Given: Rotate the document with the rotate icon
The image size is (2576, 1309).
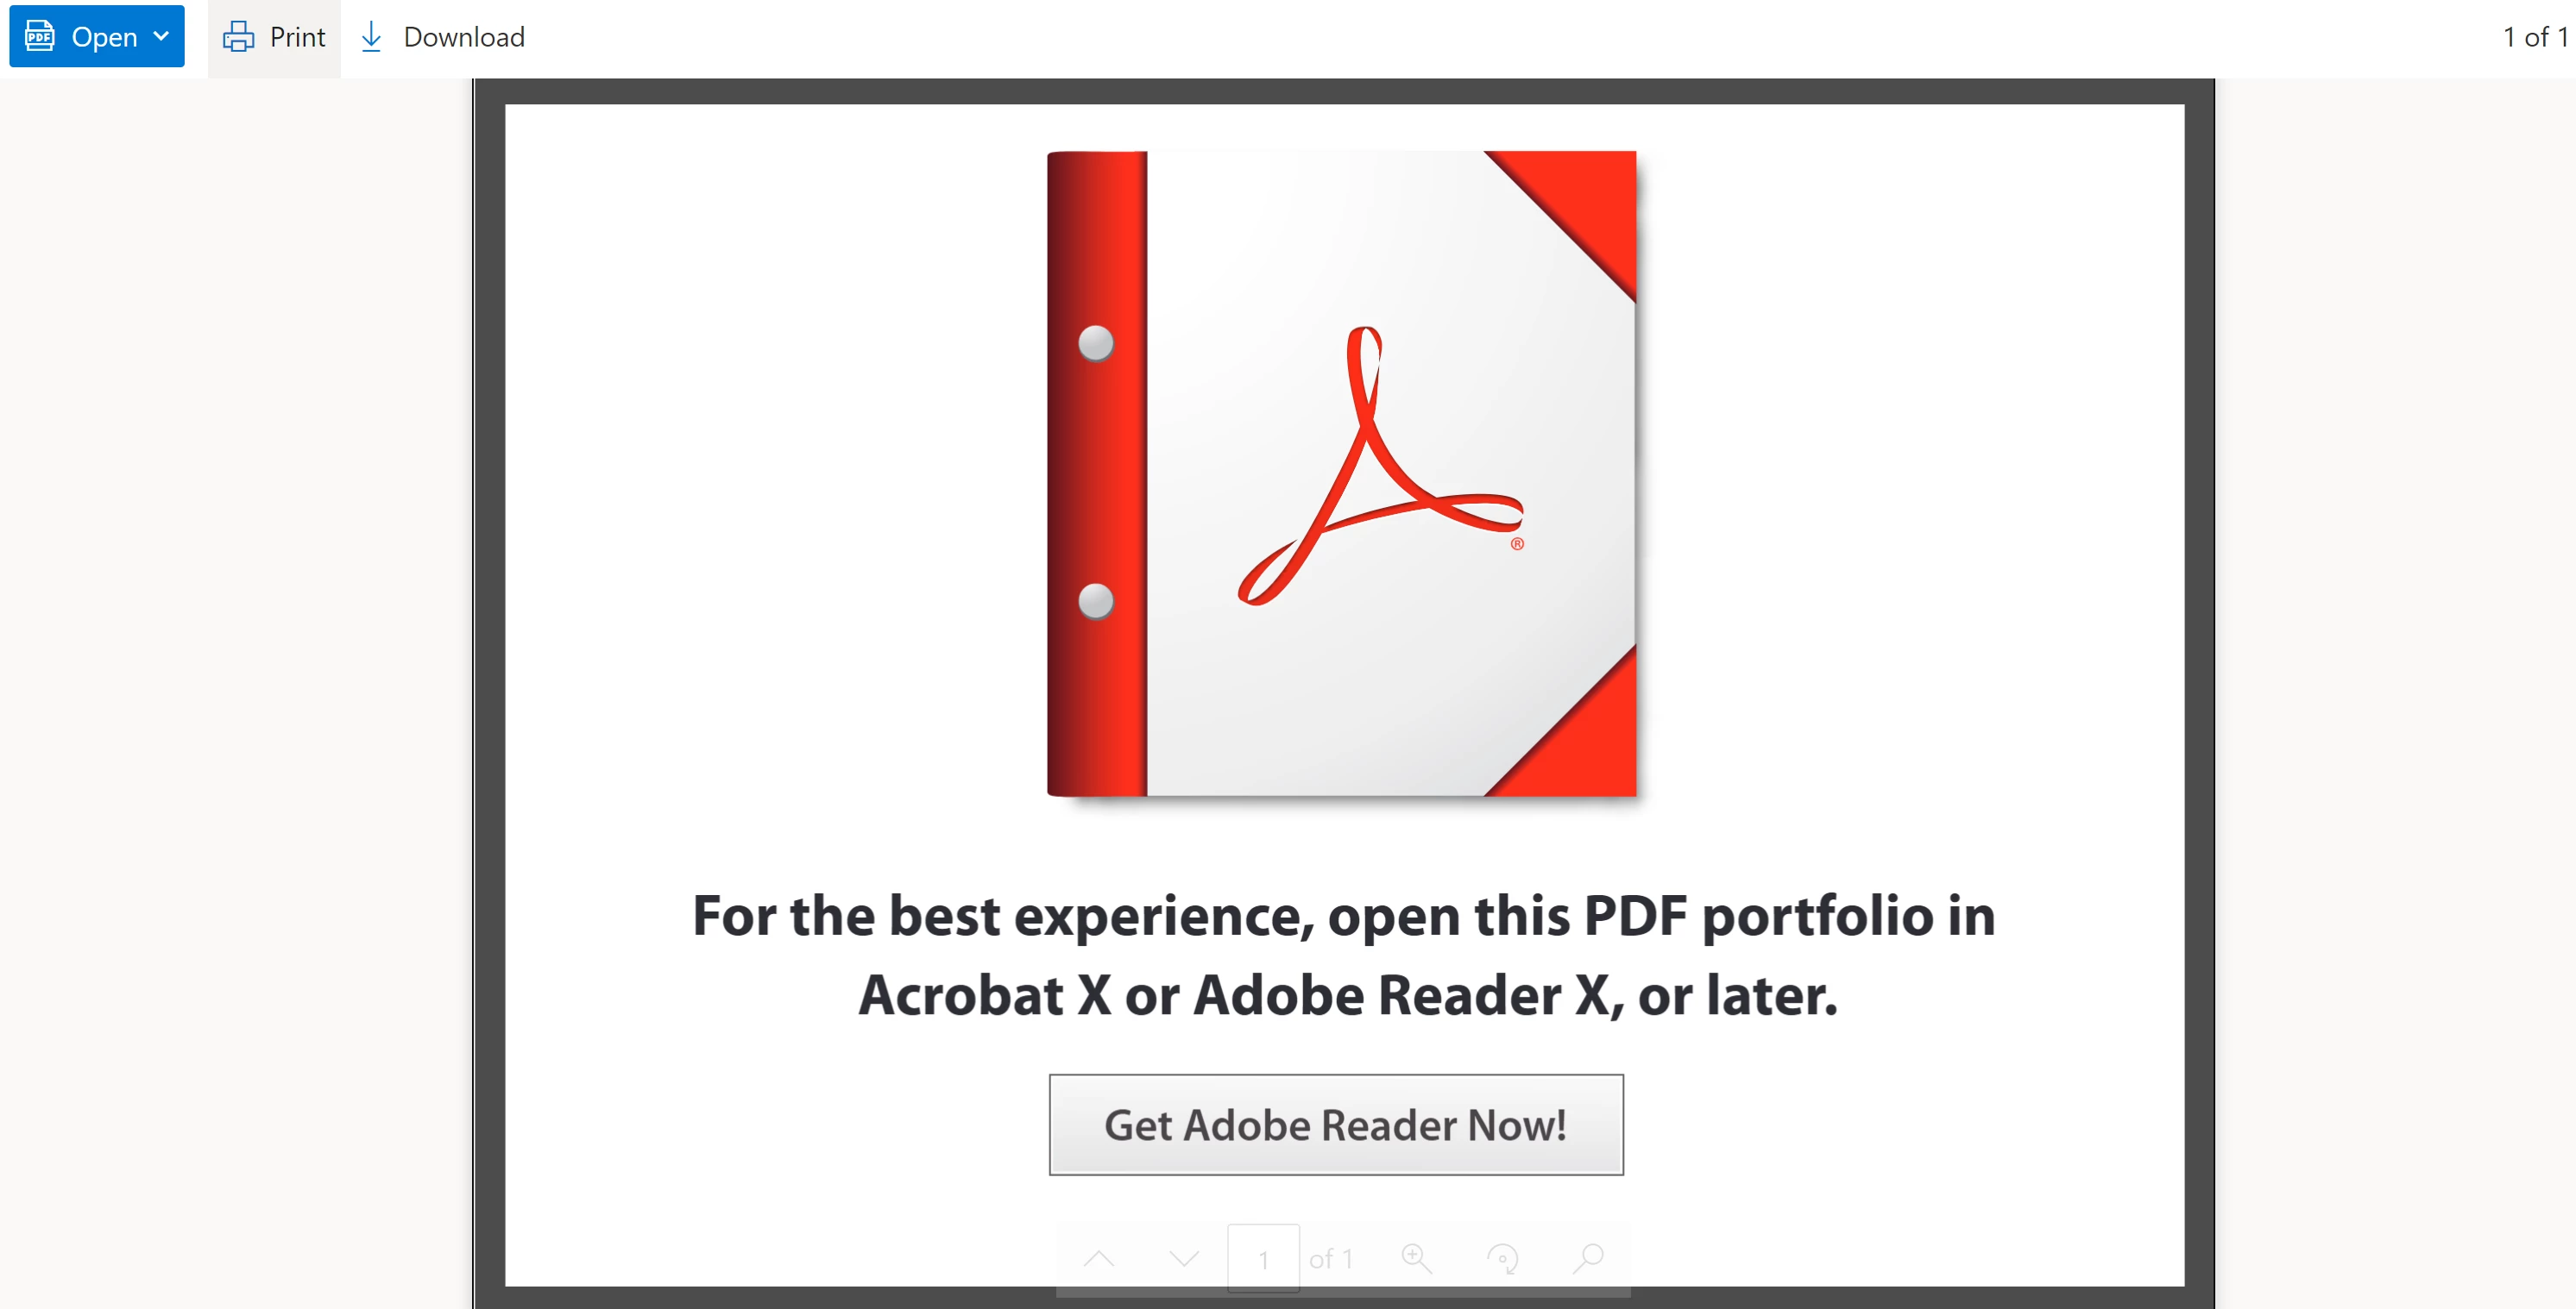Looking at the screenshot, I should coord(1503,1258).
